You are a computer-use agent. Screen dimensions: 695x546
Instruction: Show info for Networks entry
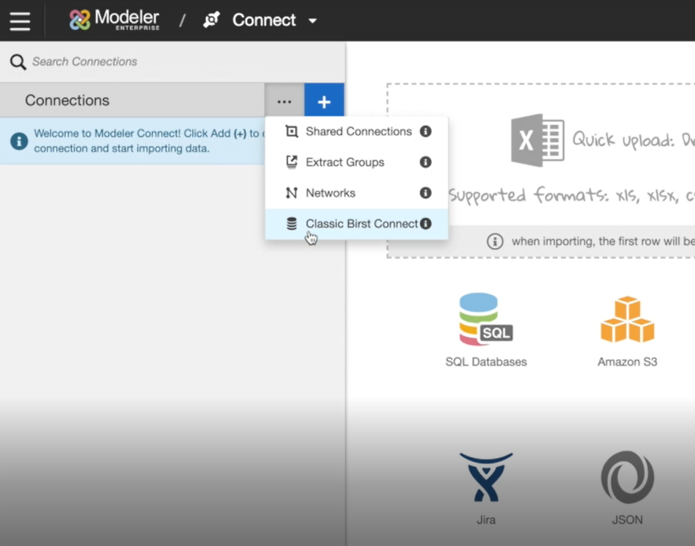(x=425, y=193)
